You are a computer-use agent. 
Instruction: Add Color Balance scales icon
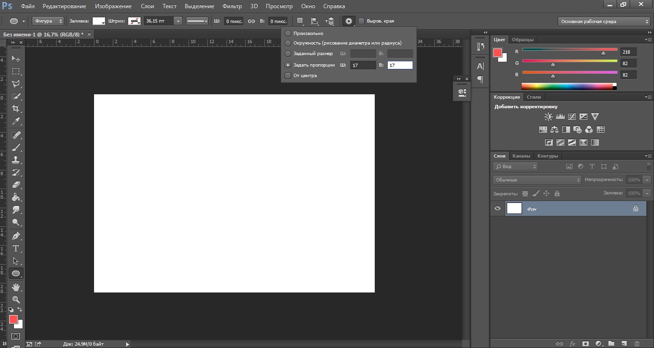[555, 129]
